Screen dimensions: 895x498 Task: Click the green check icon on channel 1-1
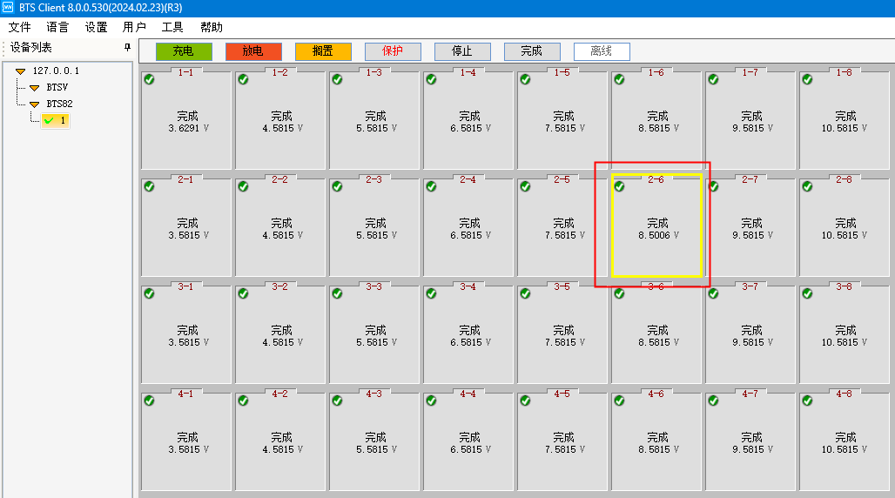(149, 79)
